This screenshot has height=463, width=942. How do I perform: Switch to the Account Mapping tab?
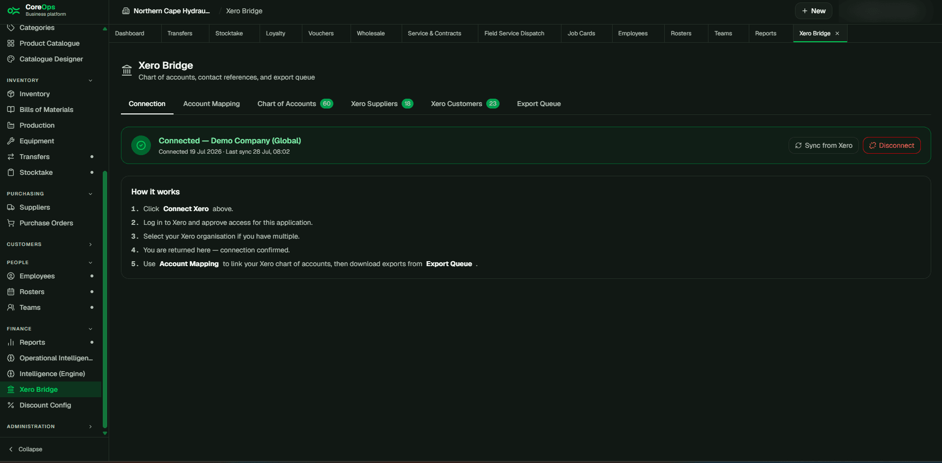click(211, 104)
